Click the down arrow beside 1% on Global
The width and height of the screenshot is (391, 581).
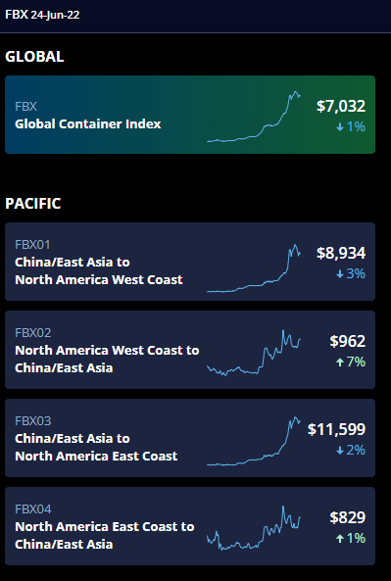(340, 127)
